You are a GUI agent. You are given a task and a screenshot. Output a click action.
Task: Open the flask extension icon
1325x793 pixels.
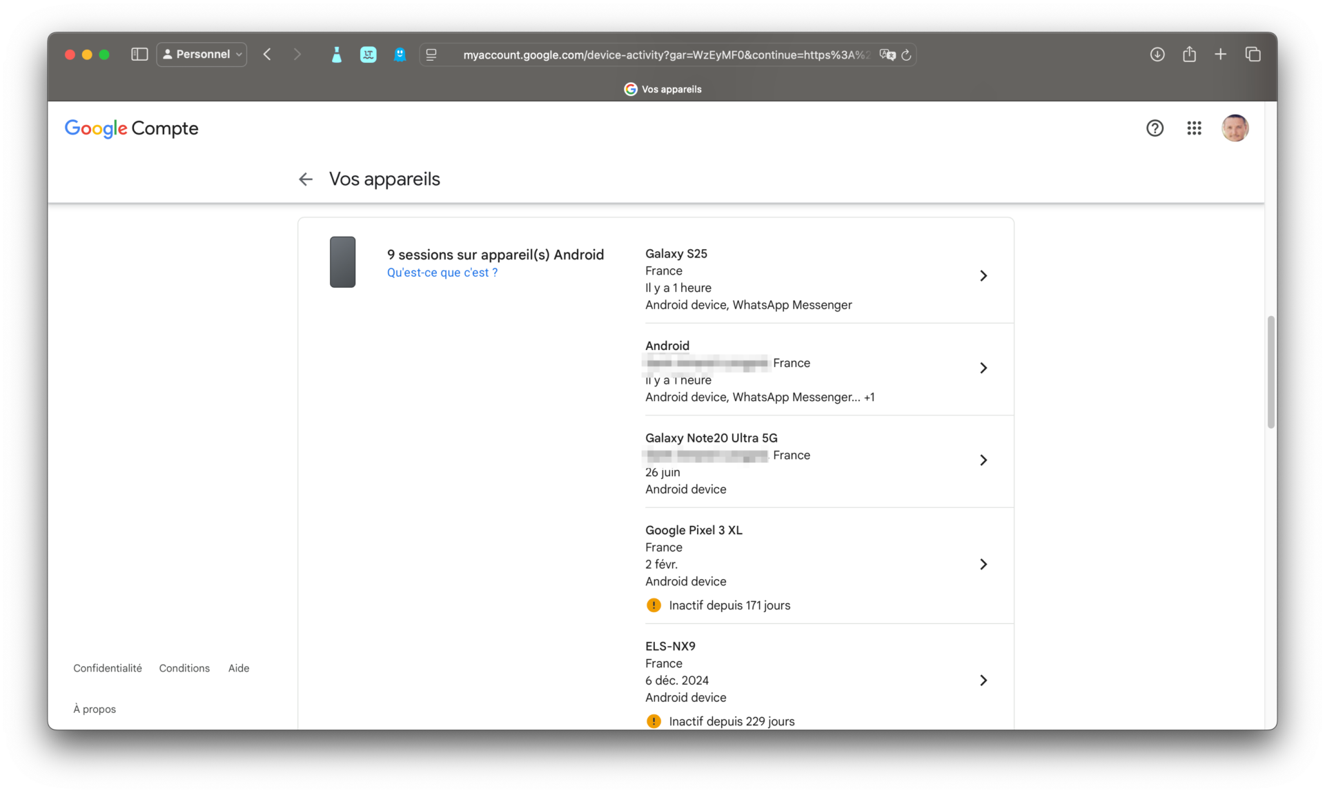[x=336, y=55]
